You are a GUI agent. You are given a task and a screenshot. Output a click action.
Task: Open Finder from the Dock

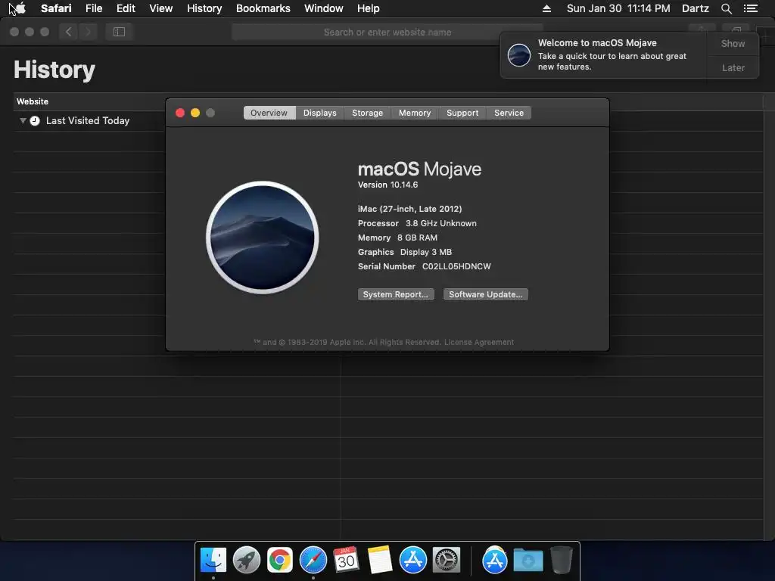click(x=213, y=560)
